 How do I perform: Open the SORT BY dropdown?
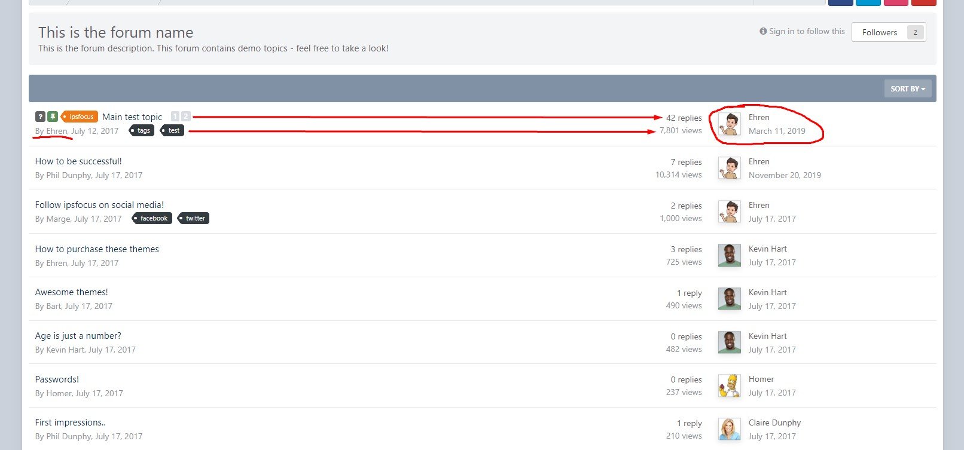click(907, 88)
